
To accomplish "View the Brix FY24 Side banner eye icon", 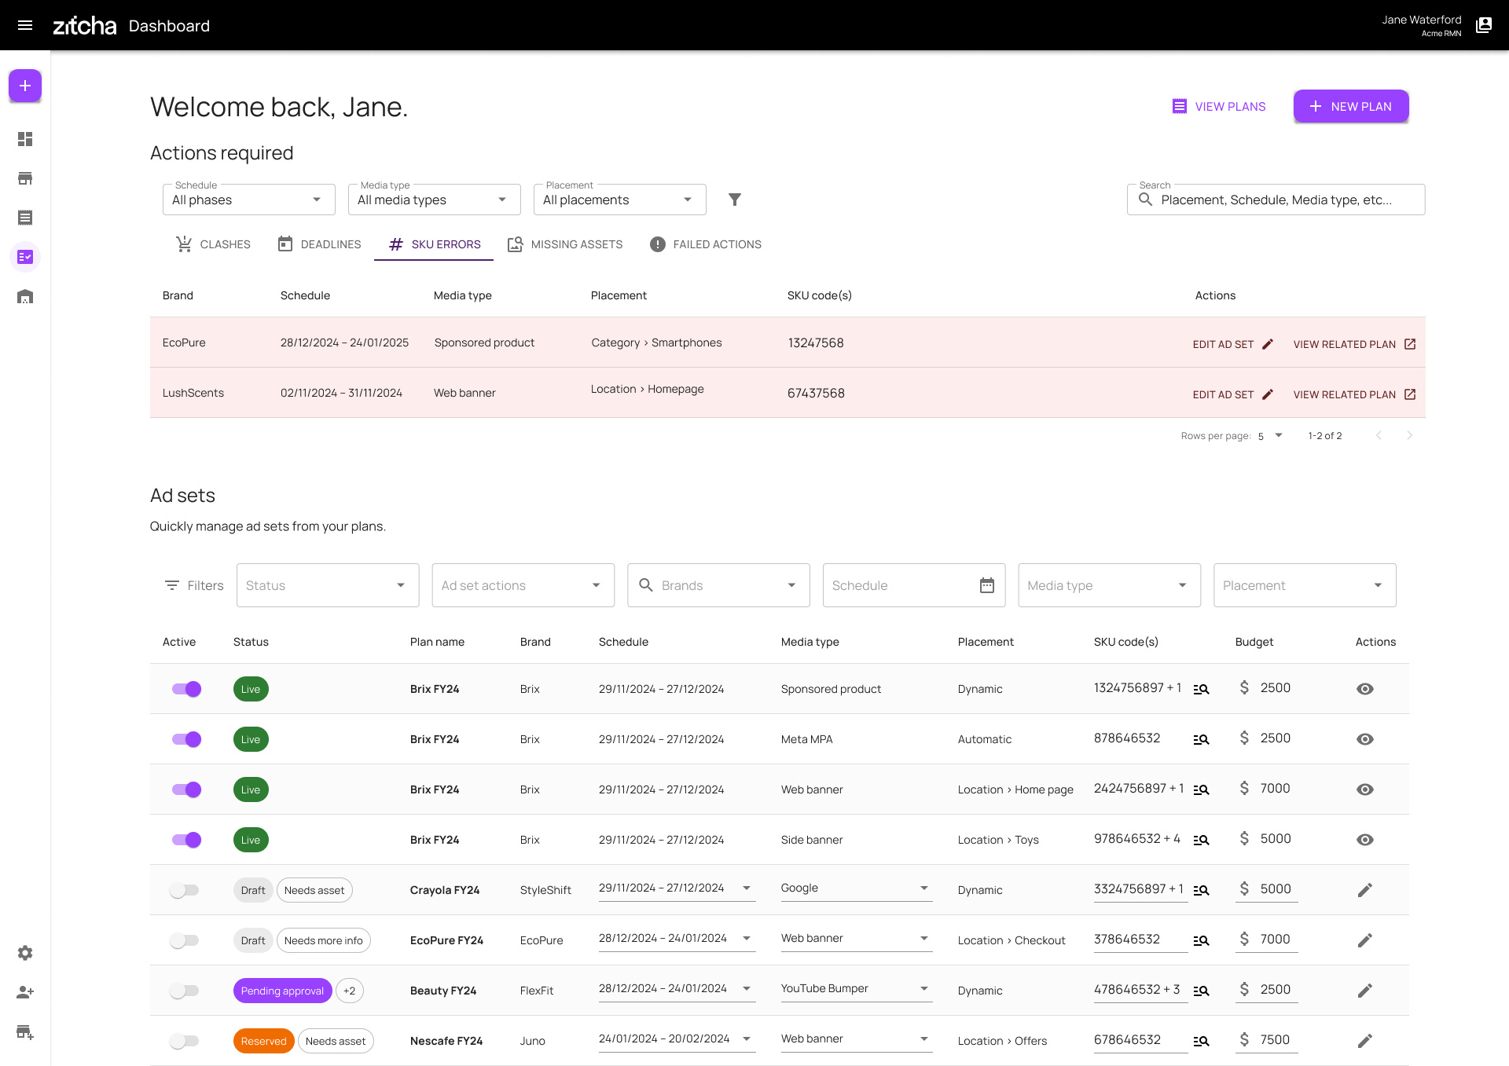I will pyautogui.click(x=1365, y=840).
